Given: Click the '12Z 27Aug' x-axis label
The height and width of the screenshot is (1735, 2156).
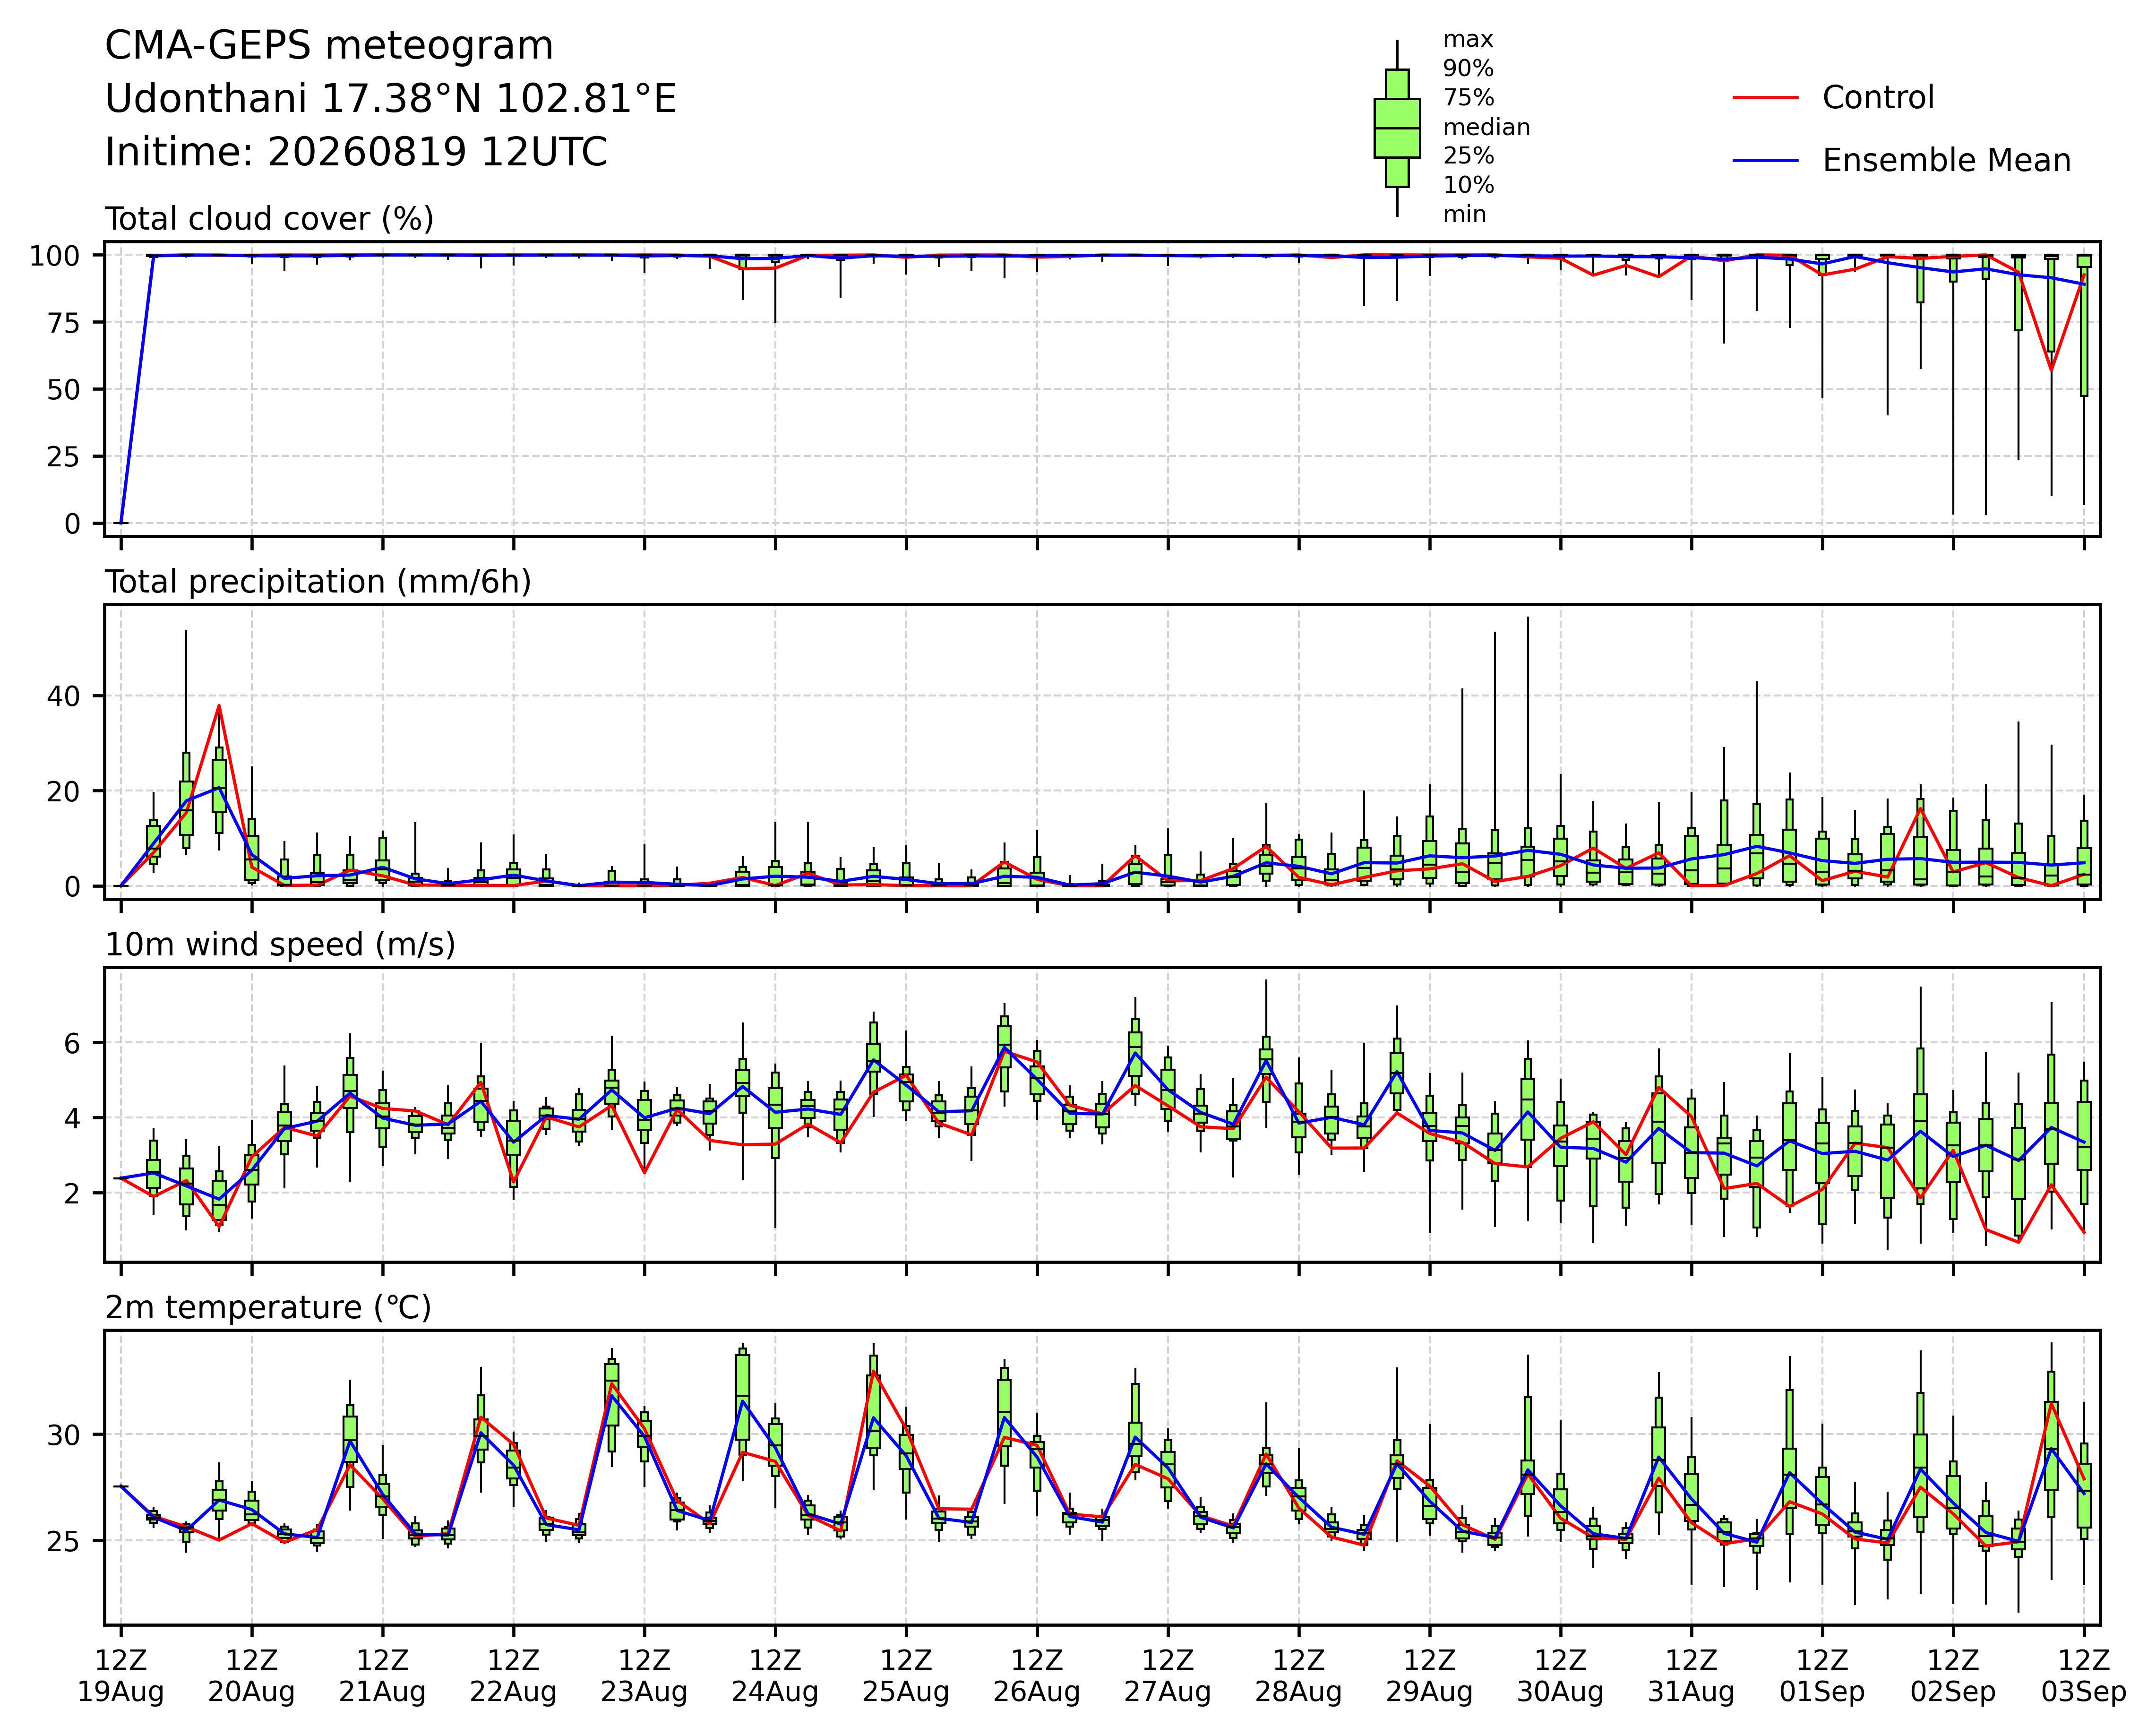Looking at the screenshot, I should (1168, 1676).
